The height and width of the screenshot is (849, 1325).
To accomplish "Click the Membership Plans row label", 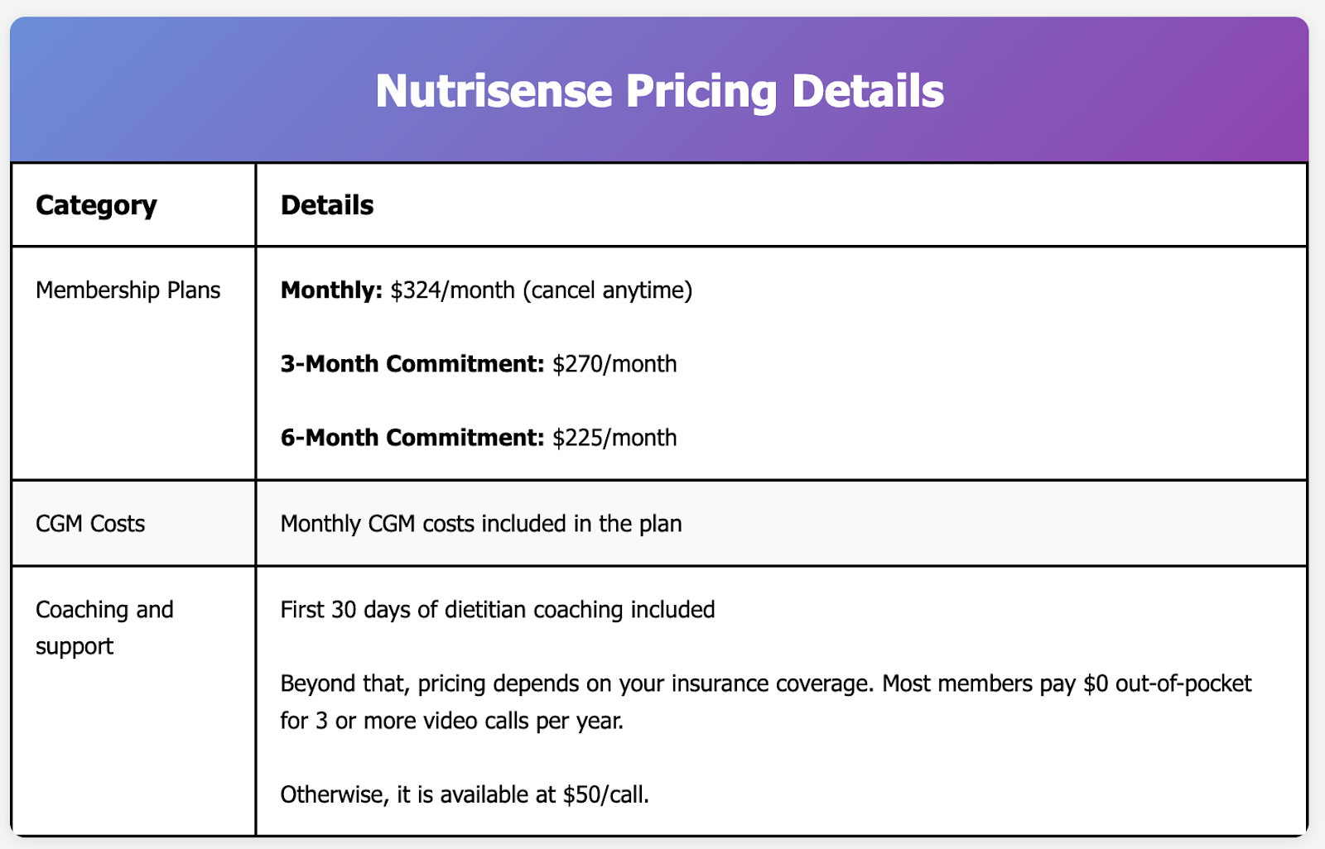I will click(128, 290).
